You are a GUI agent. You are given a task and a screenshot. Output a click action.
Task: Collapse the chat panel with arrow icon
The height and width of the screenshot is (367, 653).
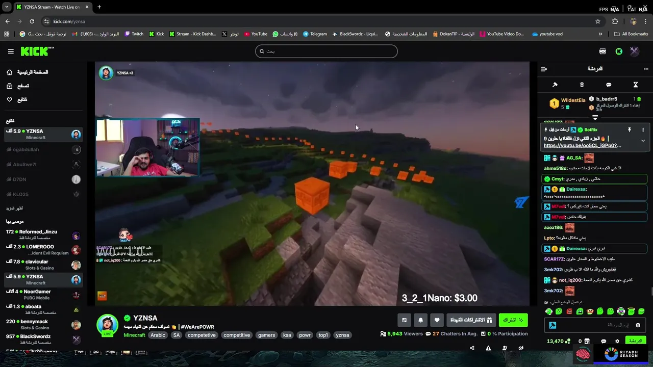point(544,69)
